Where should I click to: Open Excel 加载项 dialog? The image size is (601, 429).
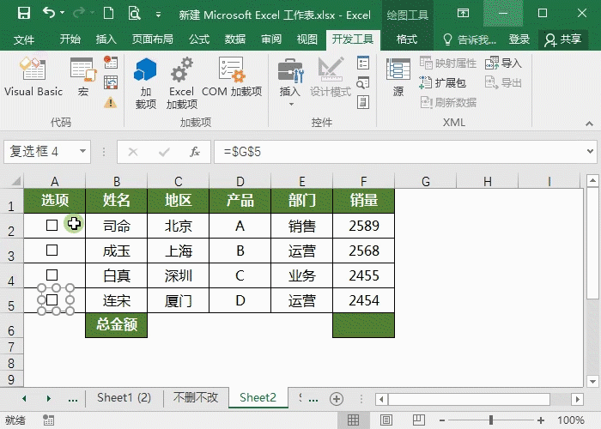pos(182,83)
